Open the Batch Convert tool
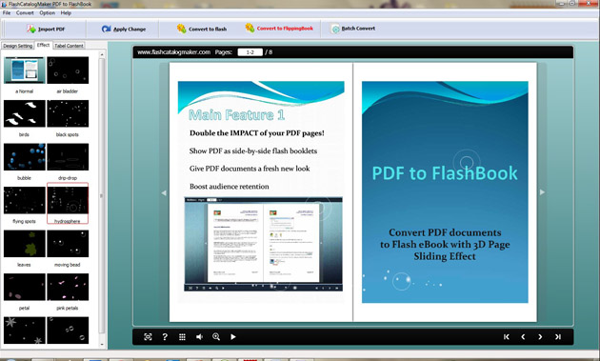 (x=352, y=29)
